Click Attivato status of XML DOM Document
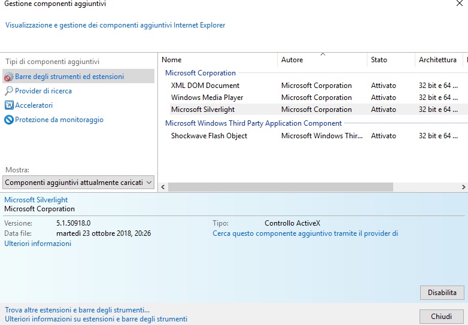This screenshot has height=325, width=468. pos(383,86)
